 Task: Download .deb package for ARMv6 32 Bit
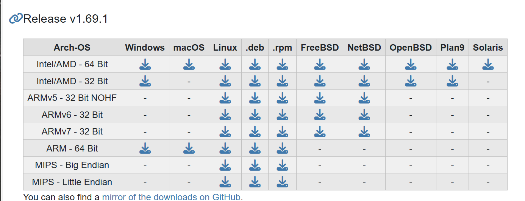click(255, 115)
